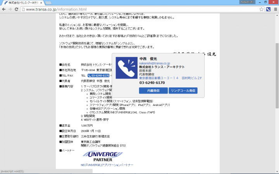Click the page icon in the address bar
The width and height of the screenshot is (279, 174).
pos(23,9)
